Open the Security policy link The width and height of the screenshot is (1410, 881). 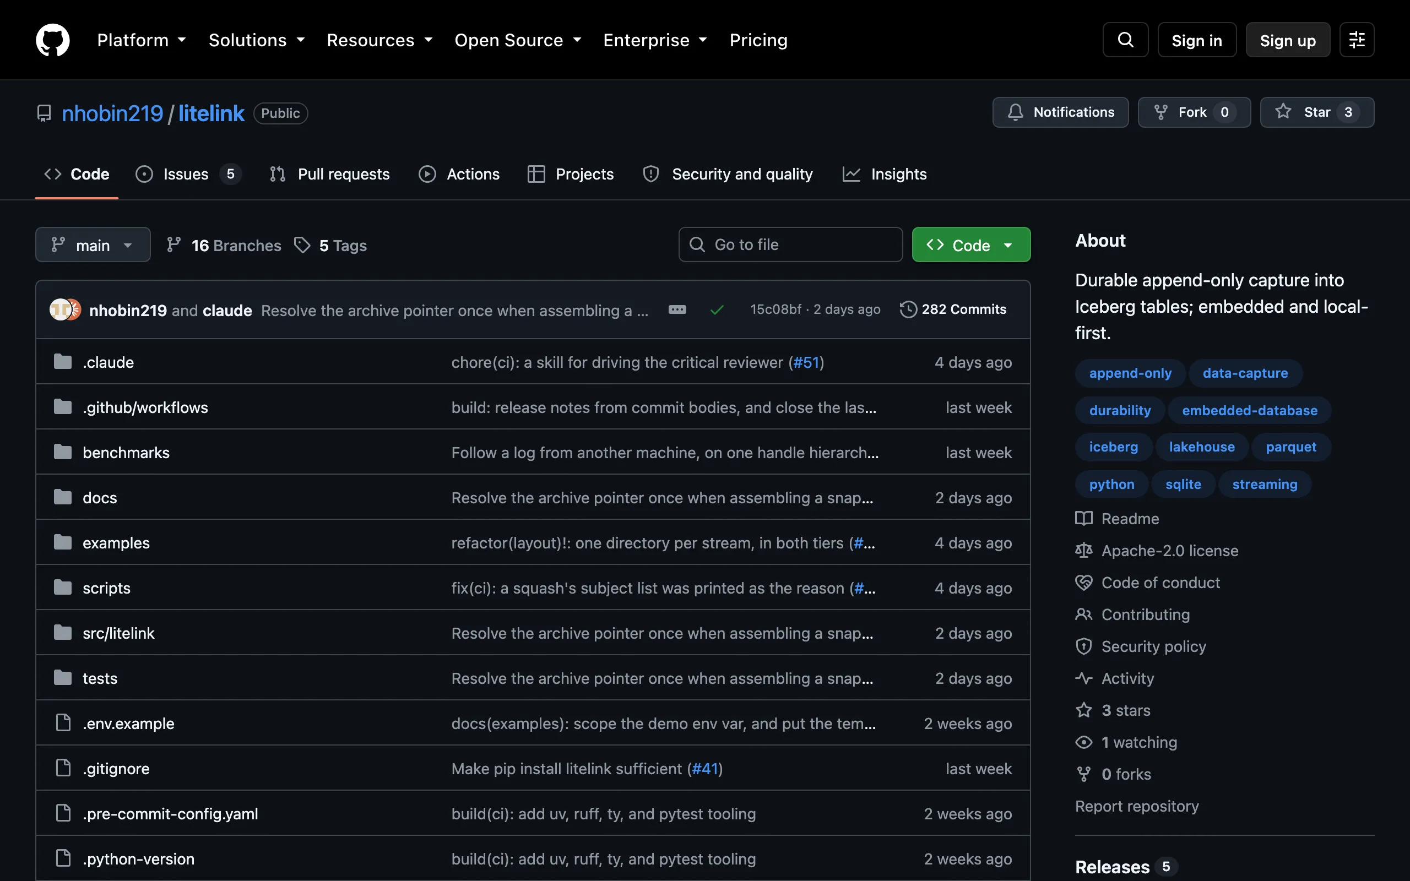pyautogui.click(x=1141, y=647)
